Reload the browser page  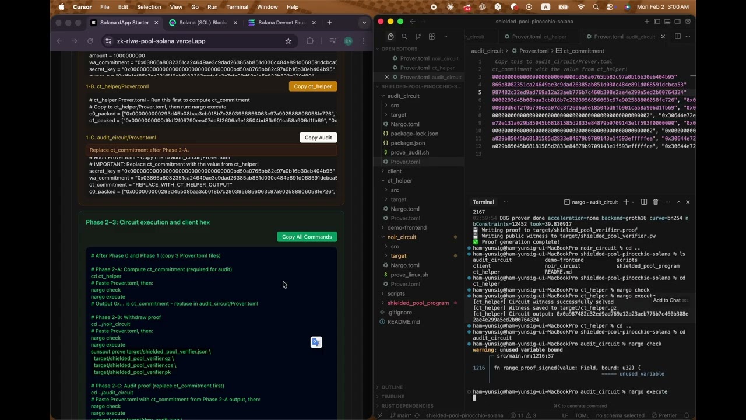[x=90, y=41]
